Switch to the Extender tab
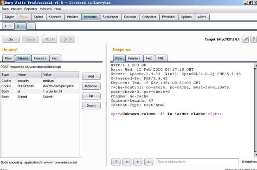The width and height of the screenshot is (257, 170). (x=168, y=17)
